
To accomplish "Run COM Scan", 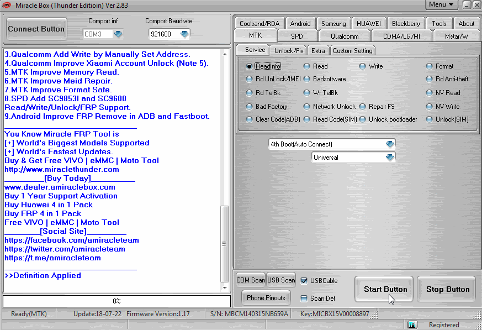I will [x=251, y=280].
